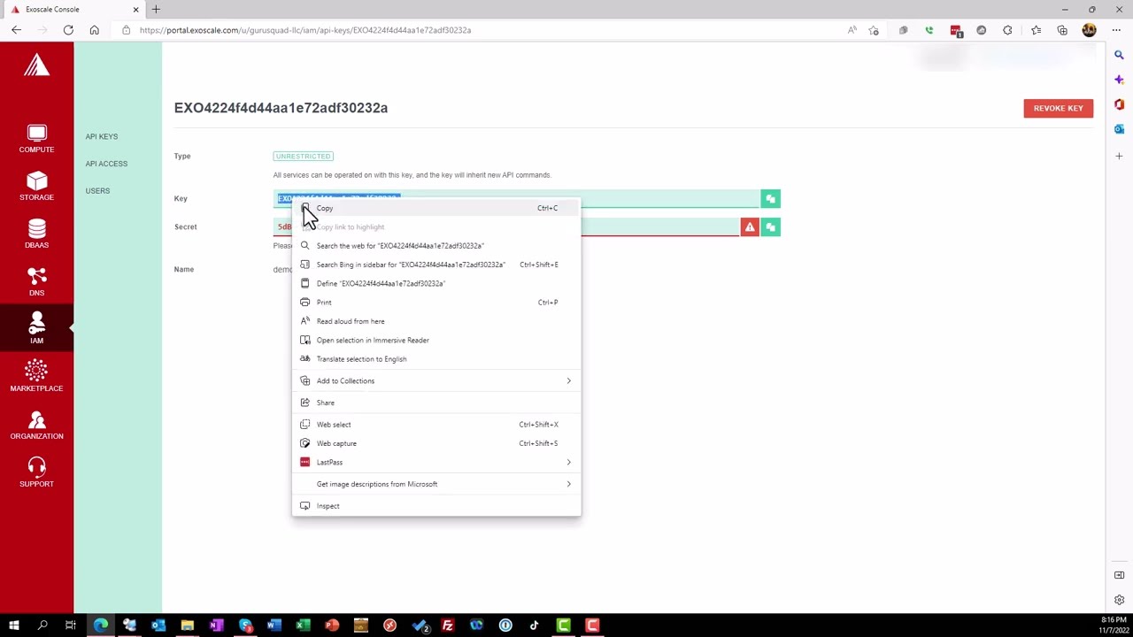Click the copy icon next to the Key field

(770, 199)
